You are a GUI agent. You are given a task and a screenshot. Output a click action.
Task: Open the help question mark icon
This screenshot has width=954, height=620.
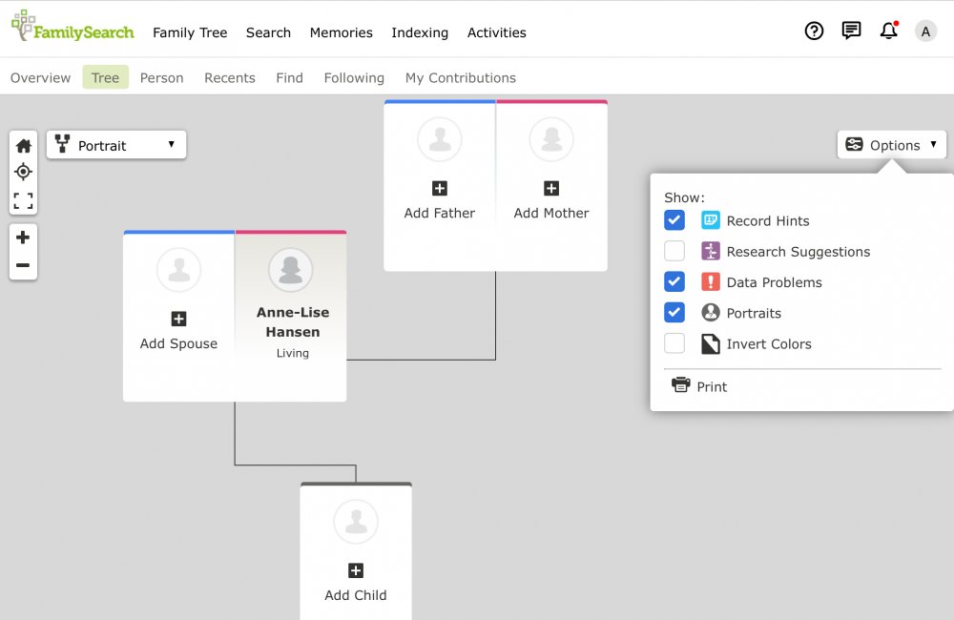pyautogui.click(x=814, y=31)
